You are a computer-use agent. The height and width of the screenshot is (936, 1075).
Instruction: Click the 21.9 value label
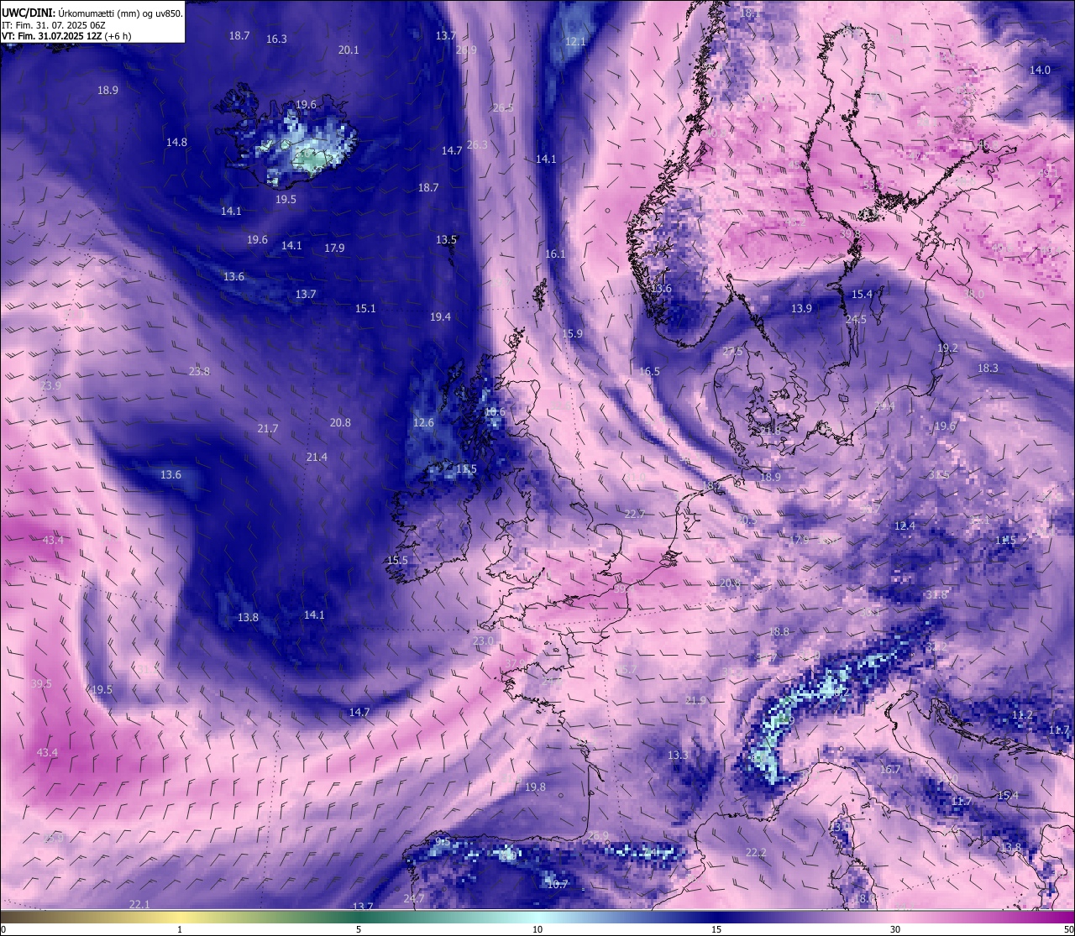point(695,701)
